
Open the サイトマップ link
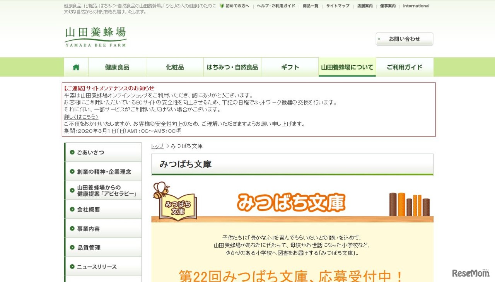point(338,6)
